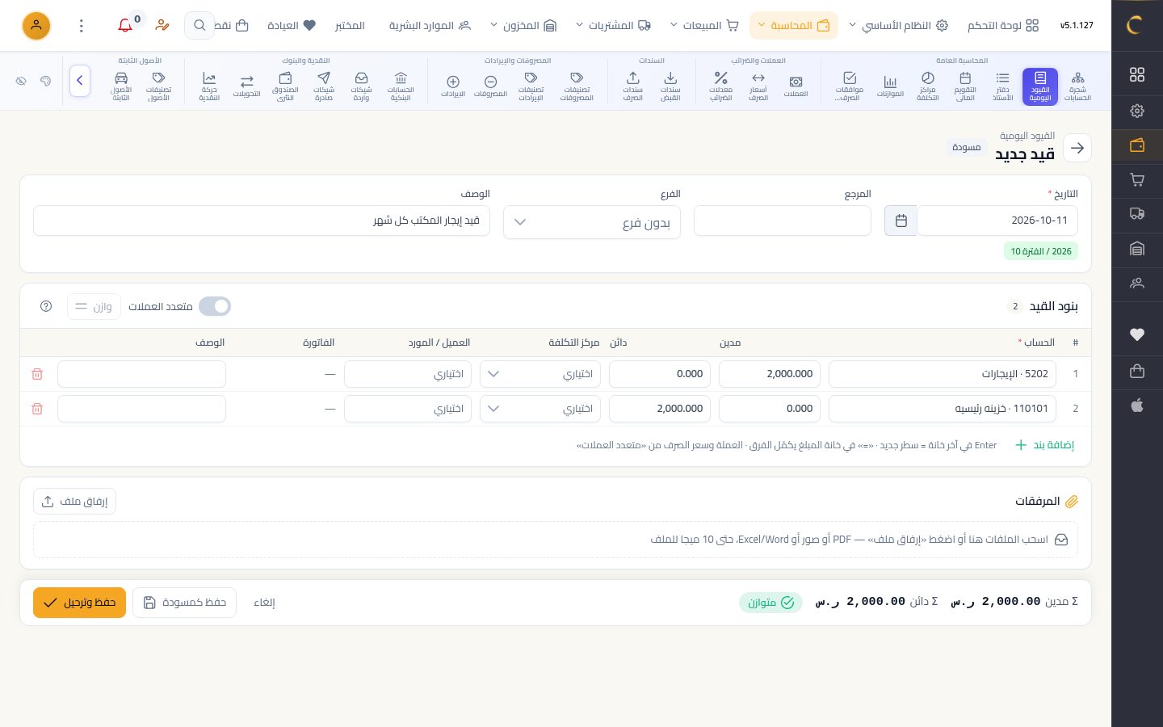The image size is (1163, 727).
Task: Open التحويلات (transfers) ribbon icon
Action: click(x=247, y=86)
